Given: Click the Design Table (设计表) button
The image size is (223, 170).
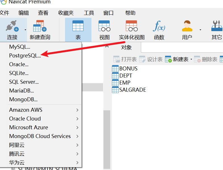Looking at the screenshot, I should 151,59.
